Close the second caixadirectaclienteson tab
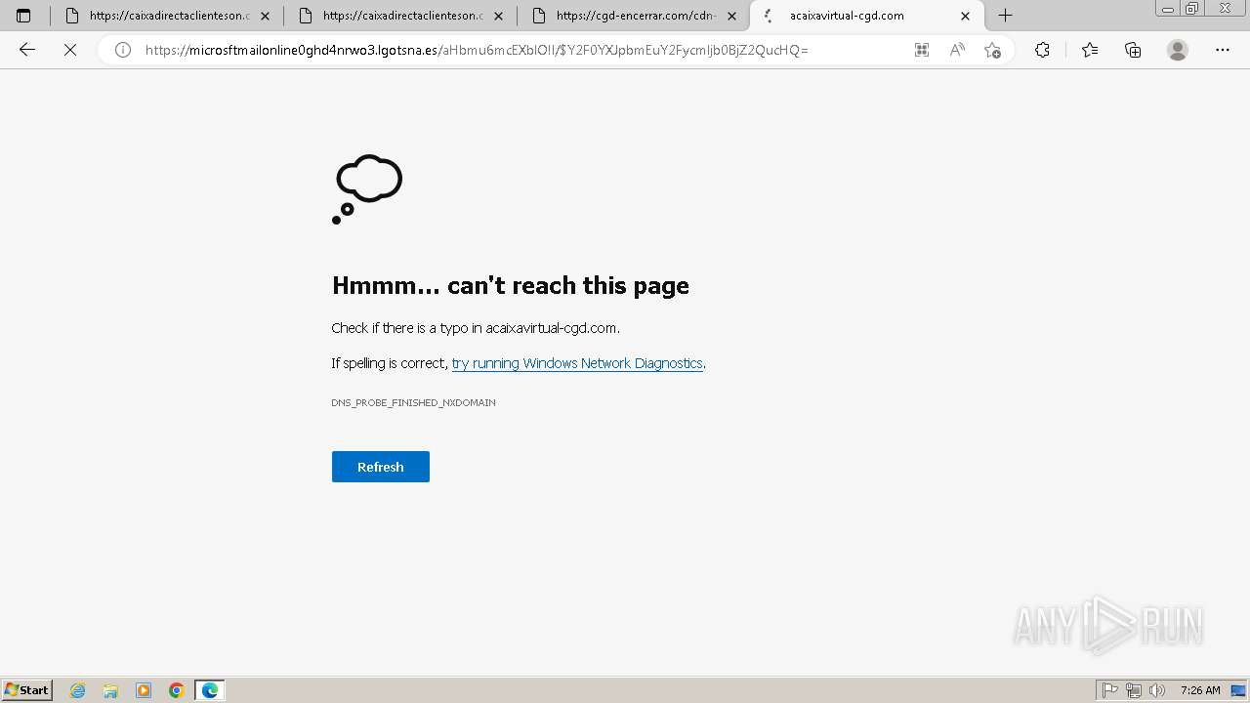The width and height of the screenshot is (1250, 703). point(498,16)
